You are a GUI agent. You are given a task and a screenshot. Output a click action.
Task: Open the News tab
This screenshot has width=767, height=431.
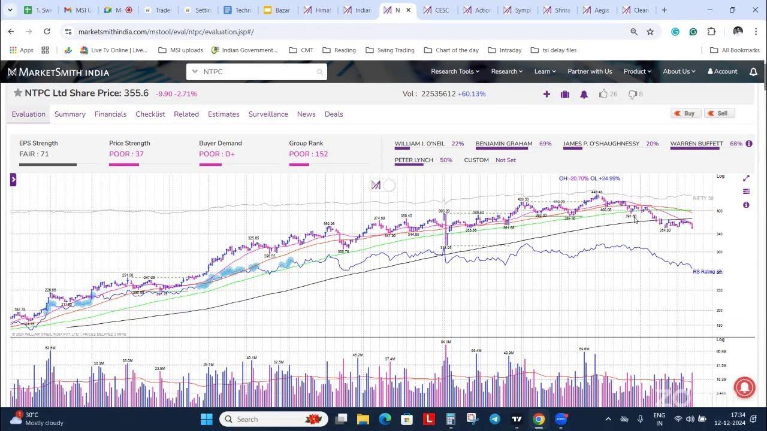pyautogui.click(x=306, y=114)
